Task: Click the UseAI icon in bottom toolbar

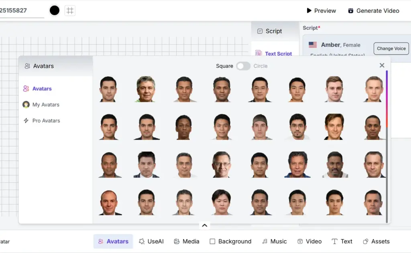Action: tap(151, 241)
